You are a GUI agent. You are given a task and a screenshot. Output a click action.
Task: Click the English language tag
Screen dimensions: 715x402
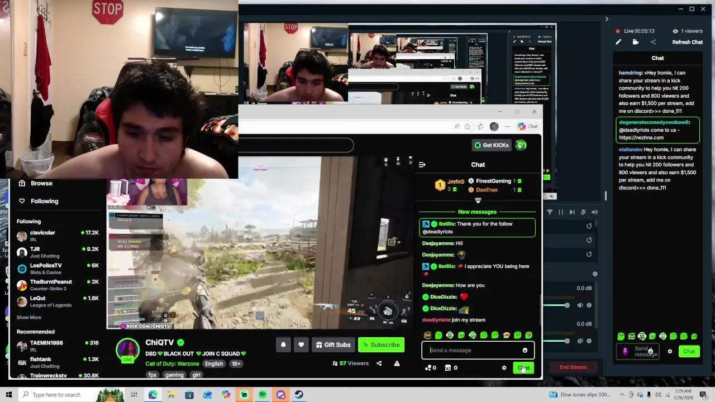(214, 363)
